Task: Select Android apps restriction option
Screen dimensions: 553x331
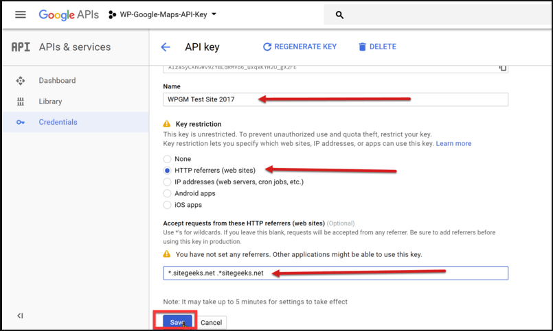Action: (x=167, y=193)
